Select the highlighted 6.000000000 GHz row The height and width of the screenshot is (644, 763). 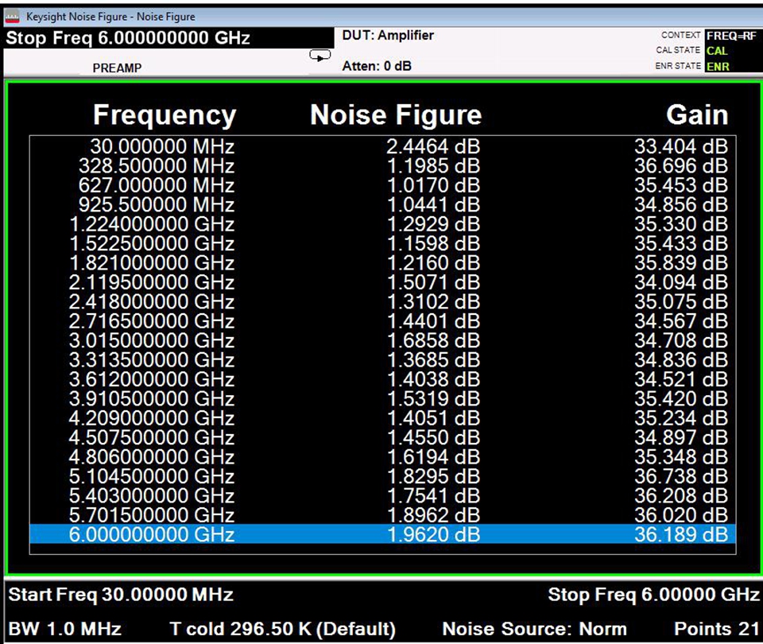coord(381,534)
